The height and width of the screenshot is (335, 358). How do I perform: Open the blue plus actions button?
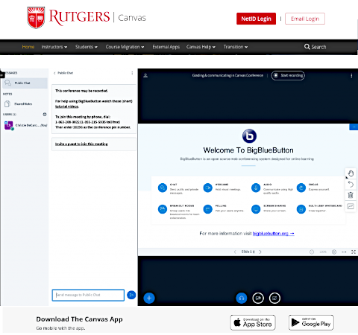(149, 298)
